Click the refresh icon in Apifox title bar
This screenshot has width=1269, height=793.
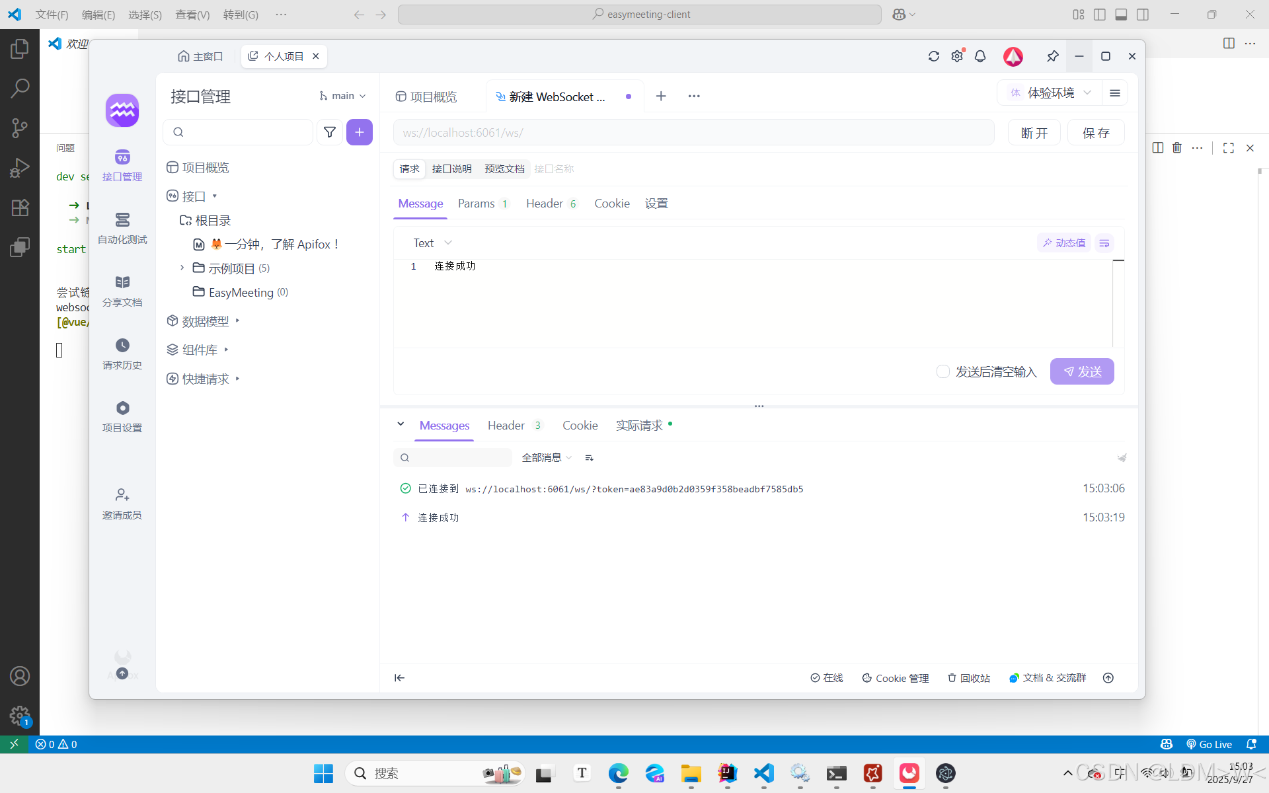(934, 56)
